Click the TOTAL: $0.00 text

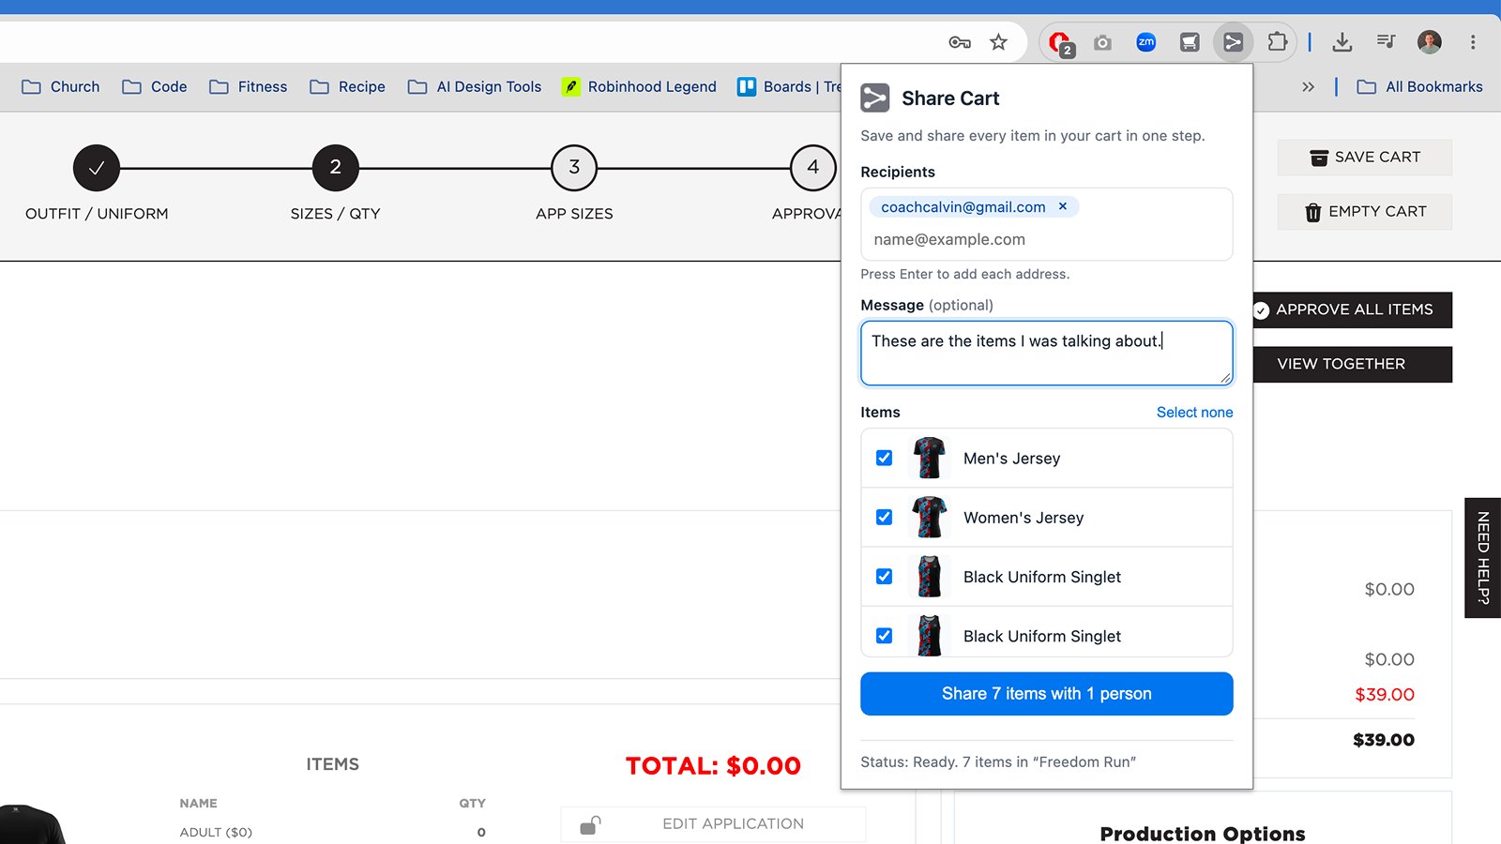[713, 766]
